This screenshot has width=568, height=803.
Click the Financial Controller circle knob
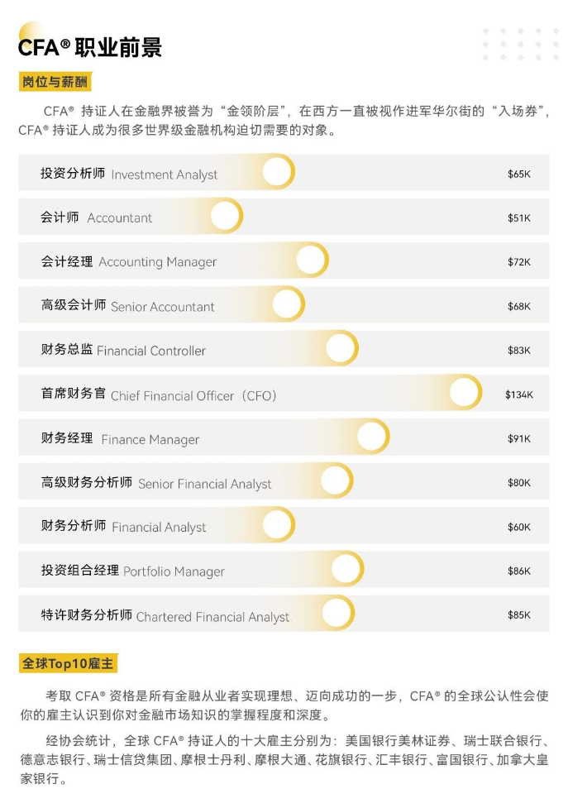click(341, 348)
